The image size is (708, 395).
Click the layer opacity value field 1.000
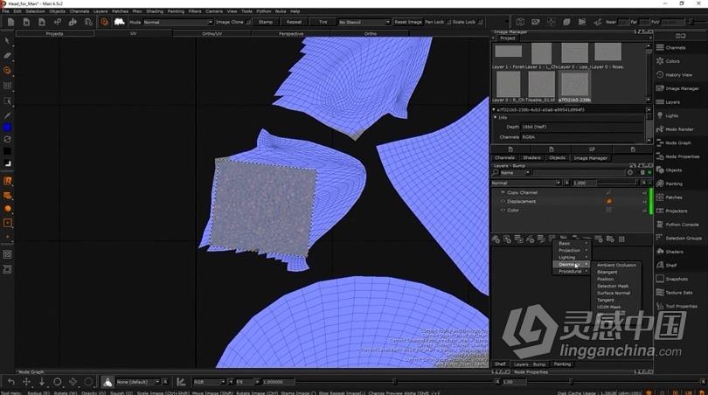(584, 183)
